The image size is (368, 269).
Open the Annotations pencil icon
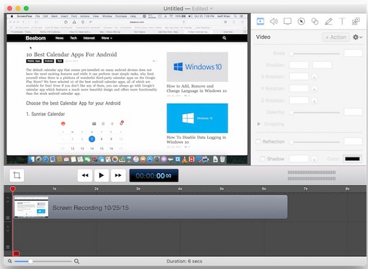click(328, 21)
